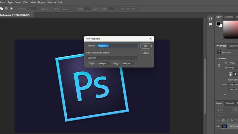The width and height of the screenshot is (238, 134).
Task: Open the Style dropdown in options bar
Action: 68,9
